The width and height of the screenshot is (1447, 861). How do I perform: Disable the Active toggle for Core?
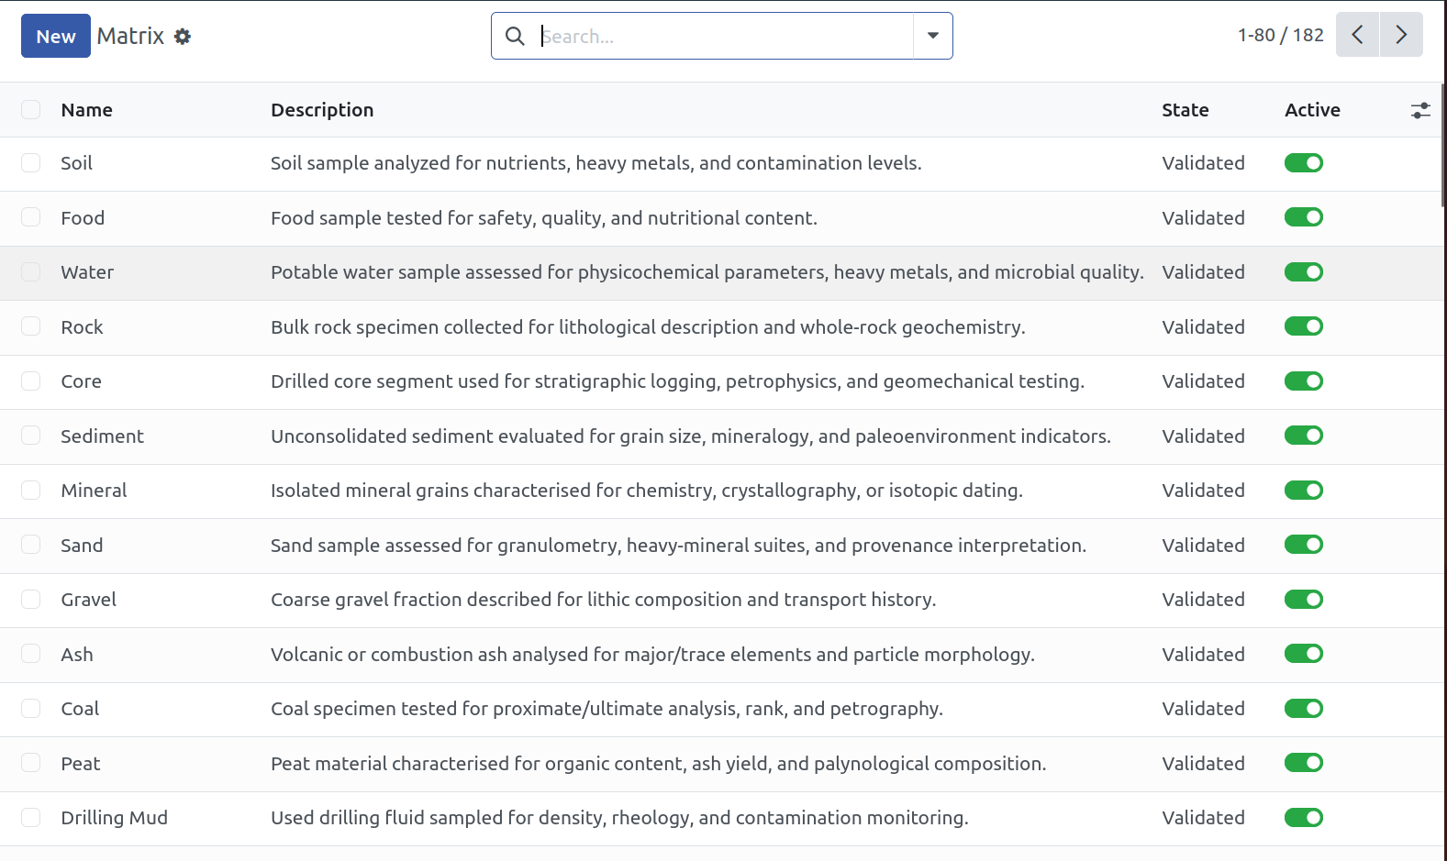pos(1303,381)
